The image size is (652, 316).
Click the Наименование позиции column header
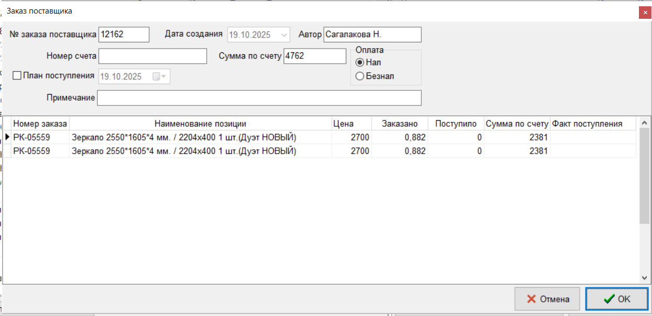(x=200, y=124)
